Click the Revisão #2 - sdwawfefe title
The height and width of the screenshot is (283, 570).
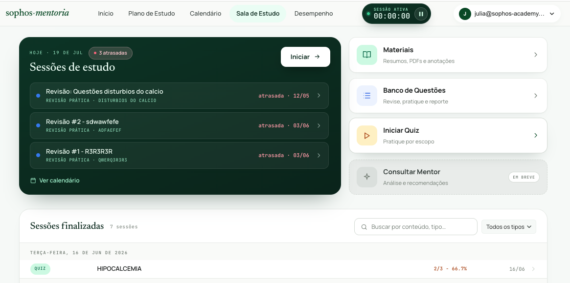click(x=83, y=122)
